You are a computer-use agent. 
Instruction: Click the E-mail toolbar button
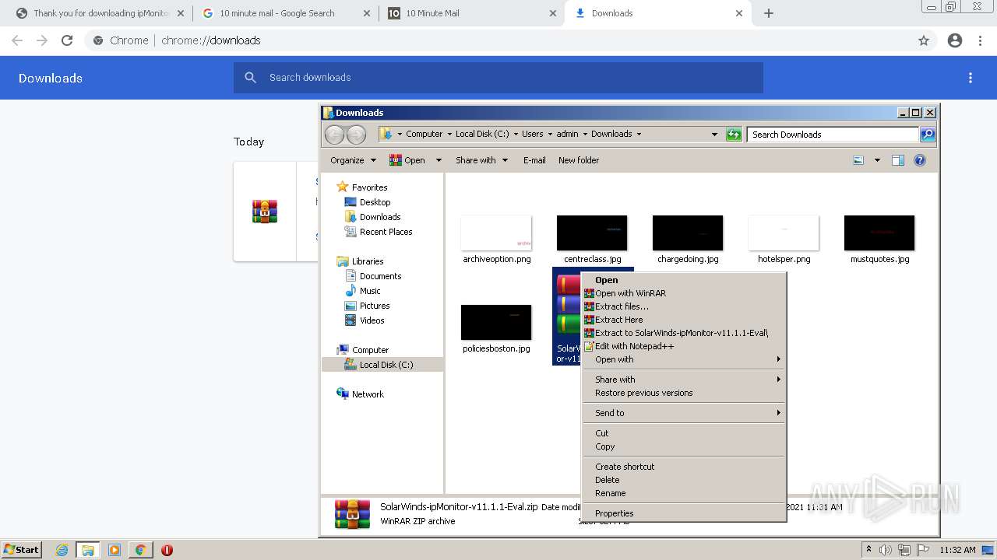pyautogui.click(x=534, y=160)
